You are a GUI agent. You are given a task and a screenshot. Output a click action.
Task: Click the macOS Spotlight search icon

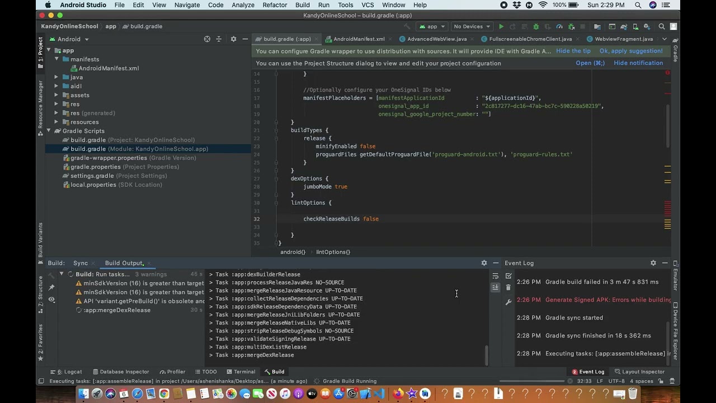click(638, 5)
